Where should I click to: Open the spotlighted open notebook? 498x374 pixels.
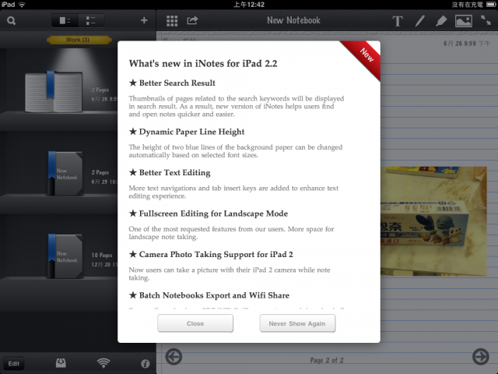[54, 92]
